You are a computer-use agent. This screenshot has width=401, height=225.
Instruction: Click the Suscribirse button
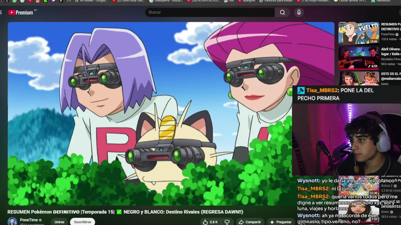(82, 222)
